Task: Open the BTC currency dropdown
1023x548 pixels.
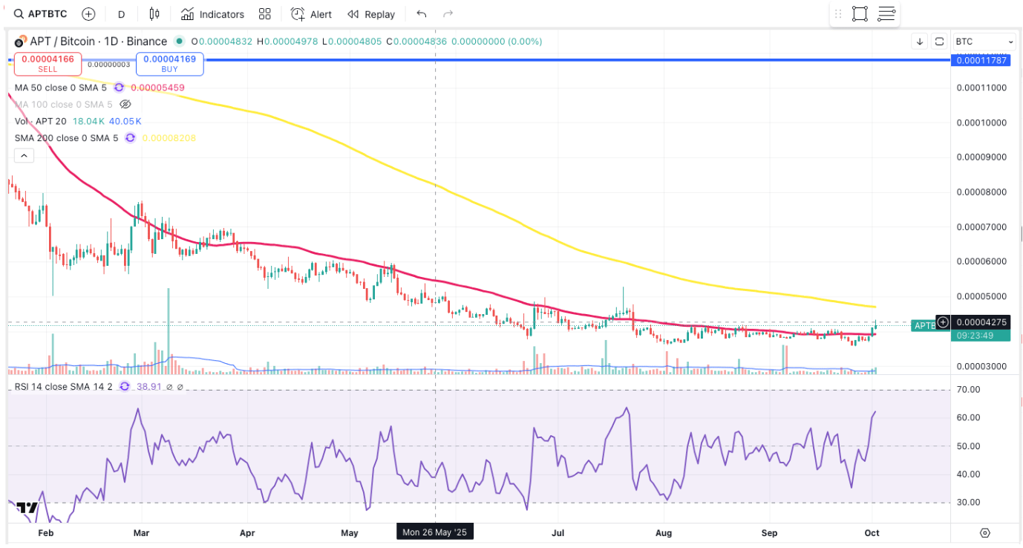Action: 984,42
